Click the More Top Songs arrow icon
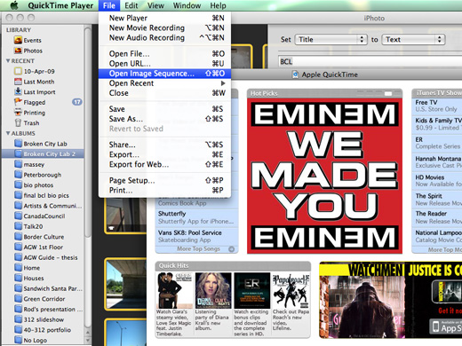Screen dimensions: 462x346 (232, 249)
